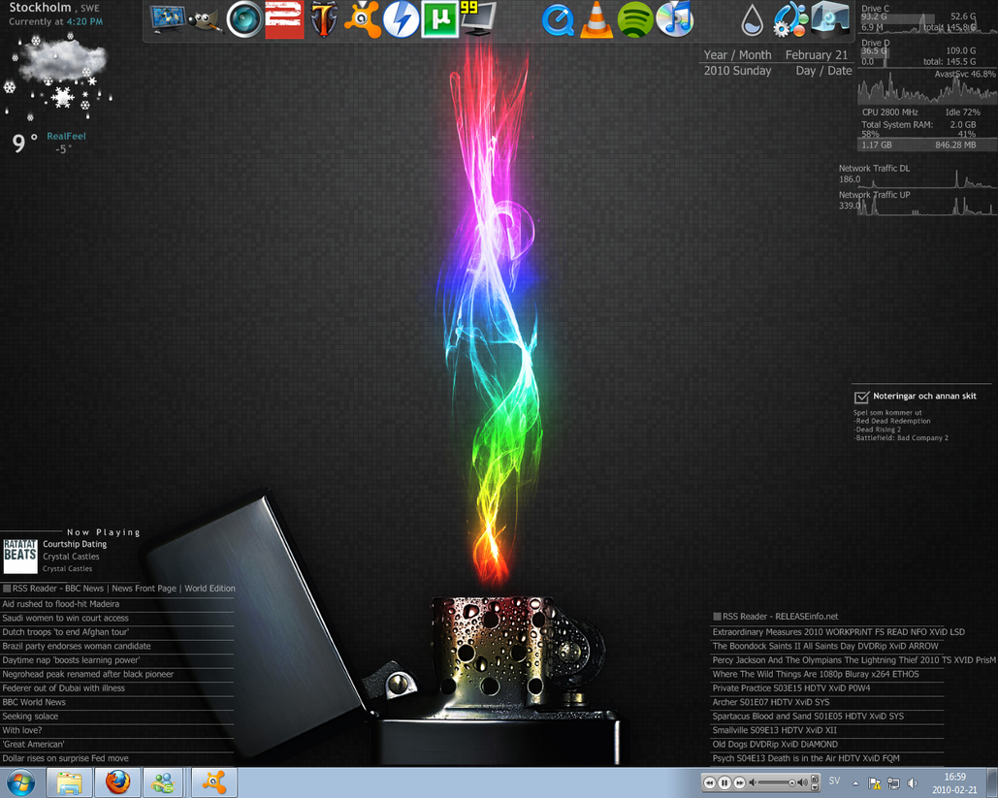Open Spotify from the top dock
The height and width of the screenshot is (798, 998).
pyautogui.click(x=634, y=20)
